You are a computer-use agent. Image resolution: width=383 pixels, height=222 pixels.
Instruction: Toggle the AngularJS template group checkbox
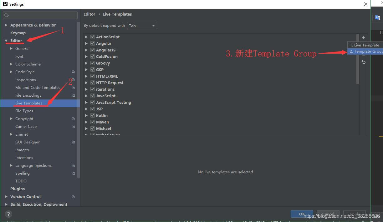(93, 50)
